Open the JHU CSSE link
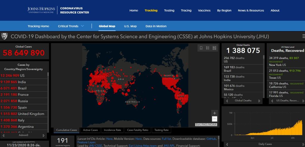This screenshot has height=147, width=305. coord(96,146)
